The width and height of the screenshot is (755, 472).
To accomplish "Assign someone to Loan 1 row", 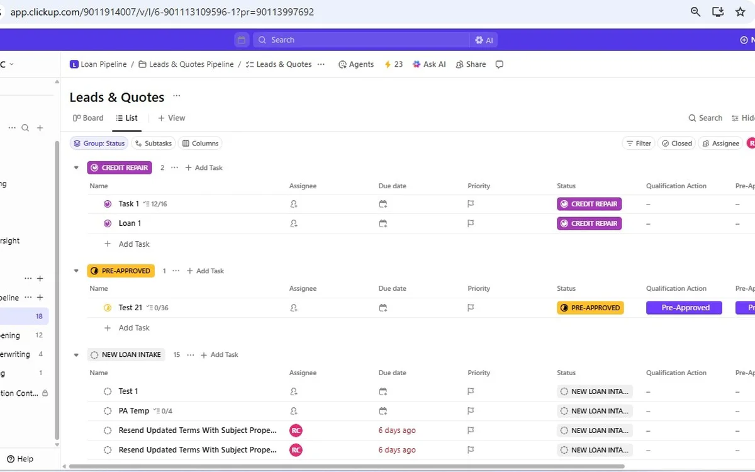I will [x=294, y=223].
